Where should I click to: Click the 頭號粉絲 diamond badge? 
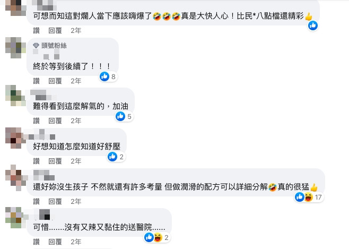(36, 46)
